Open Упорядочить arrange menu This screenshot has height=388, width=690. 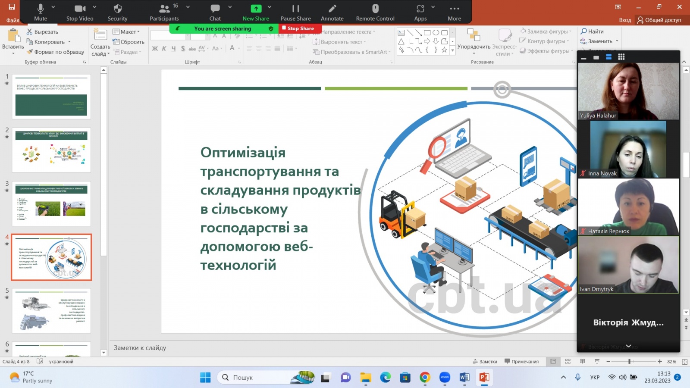tap(474, 41)
